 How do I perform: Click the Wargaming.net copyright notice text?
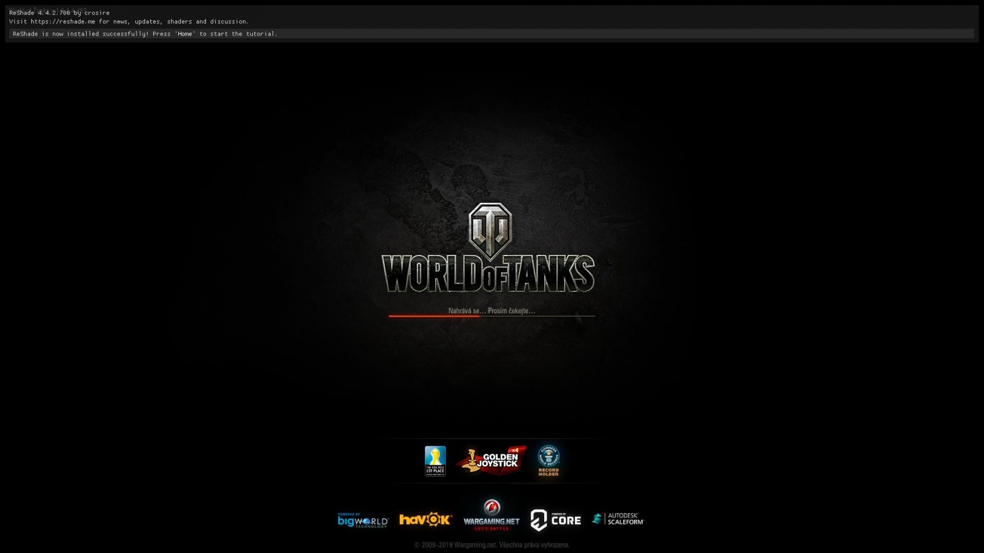tap(491, 545)
